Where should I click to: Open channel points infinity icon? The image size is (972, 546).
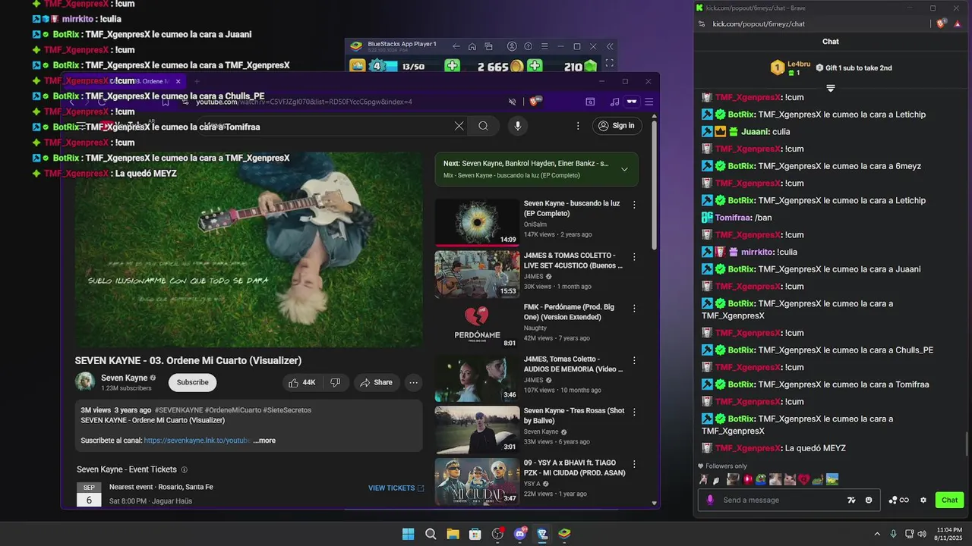coord(900,500)
